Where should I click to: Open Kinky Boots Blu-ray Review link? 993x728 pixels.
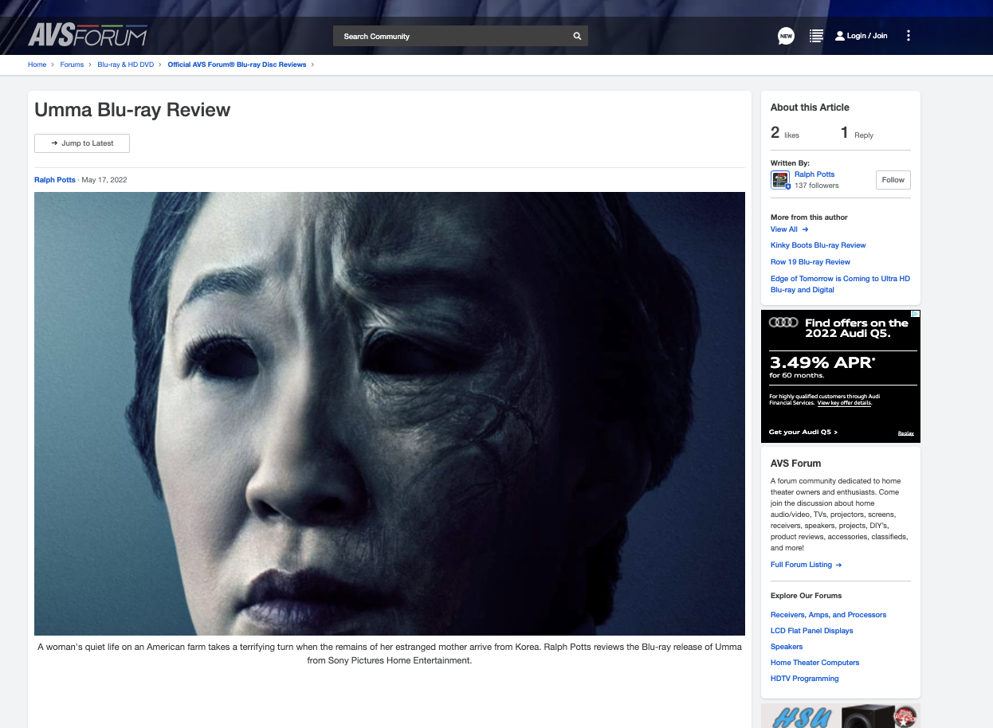(x=818, y=245)
